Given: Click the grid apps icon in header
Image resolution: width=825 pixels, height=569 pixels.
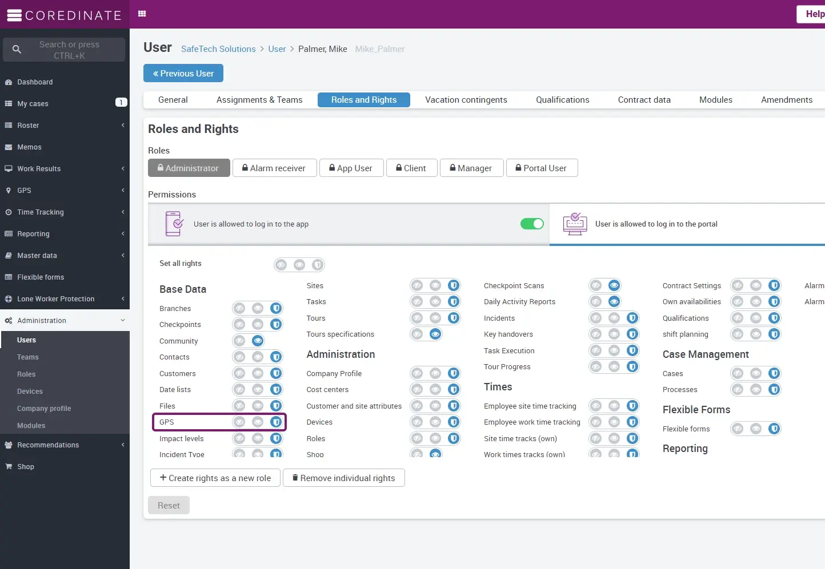Looking at the screenshot, I should [x=142, y=14].
